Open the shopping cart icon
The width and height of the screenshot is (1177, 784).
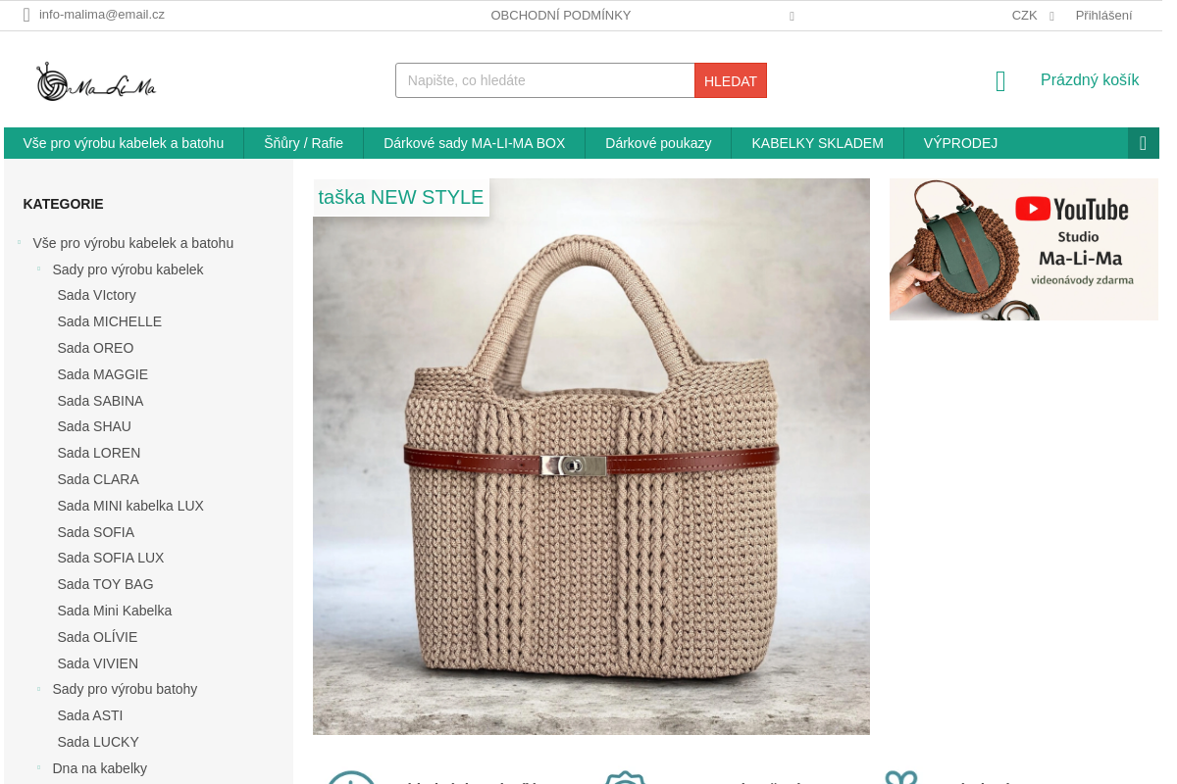(x=1000, y=81)
